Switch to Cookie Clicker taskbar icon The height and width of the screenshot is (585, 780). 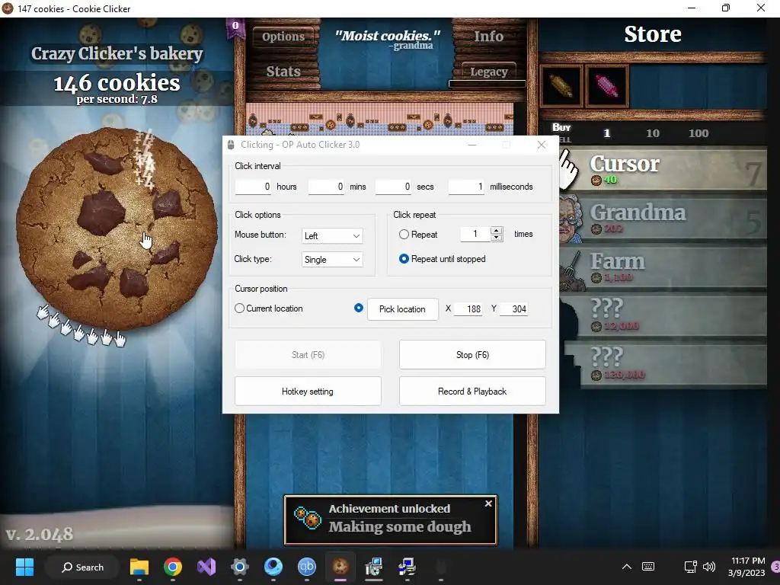tap(340, 567)
